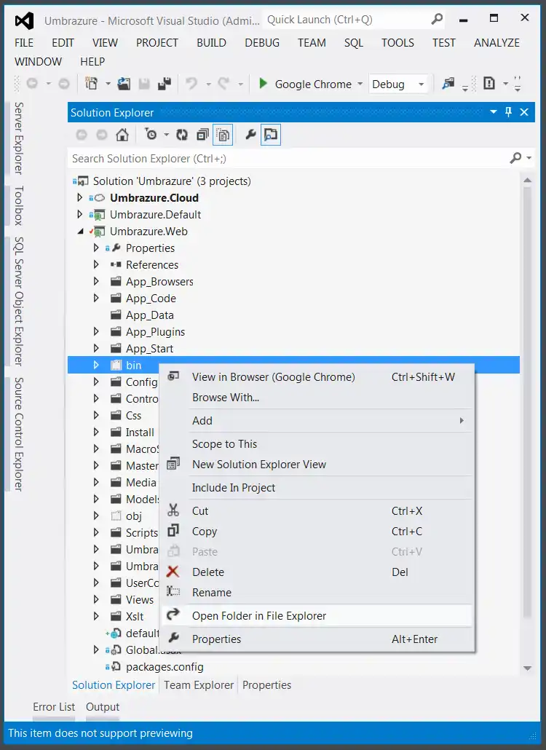Click the Search Solution Explorer input field

tap(289, 158)
